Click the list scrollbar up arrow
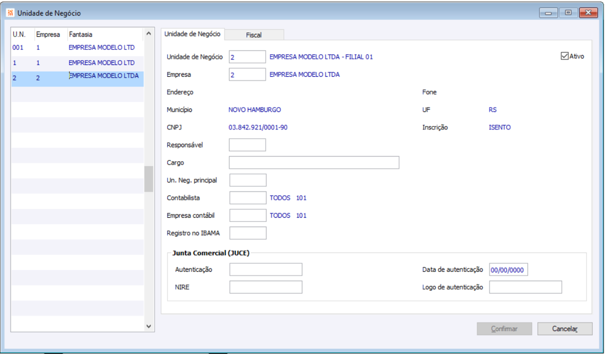 (x=149, y=34)
